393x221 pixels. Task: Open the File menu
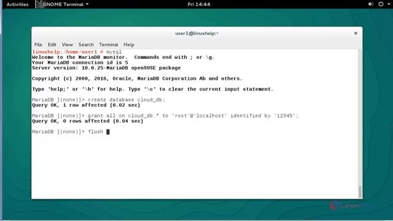38,45
